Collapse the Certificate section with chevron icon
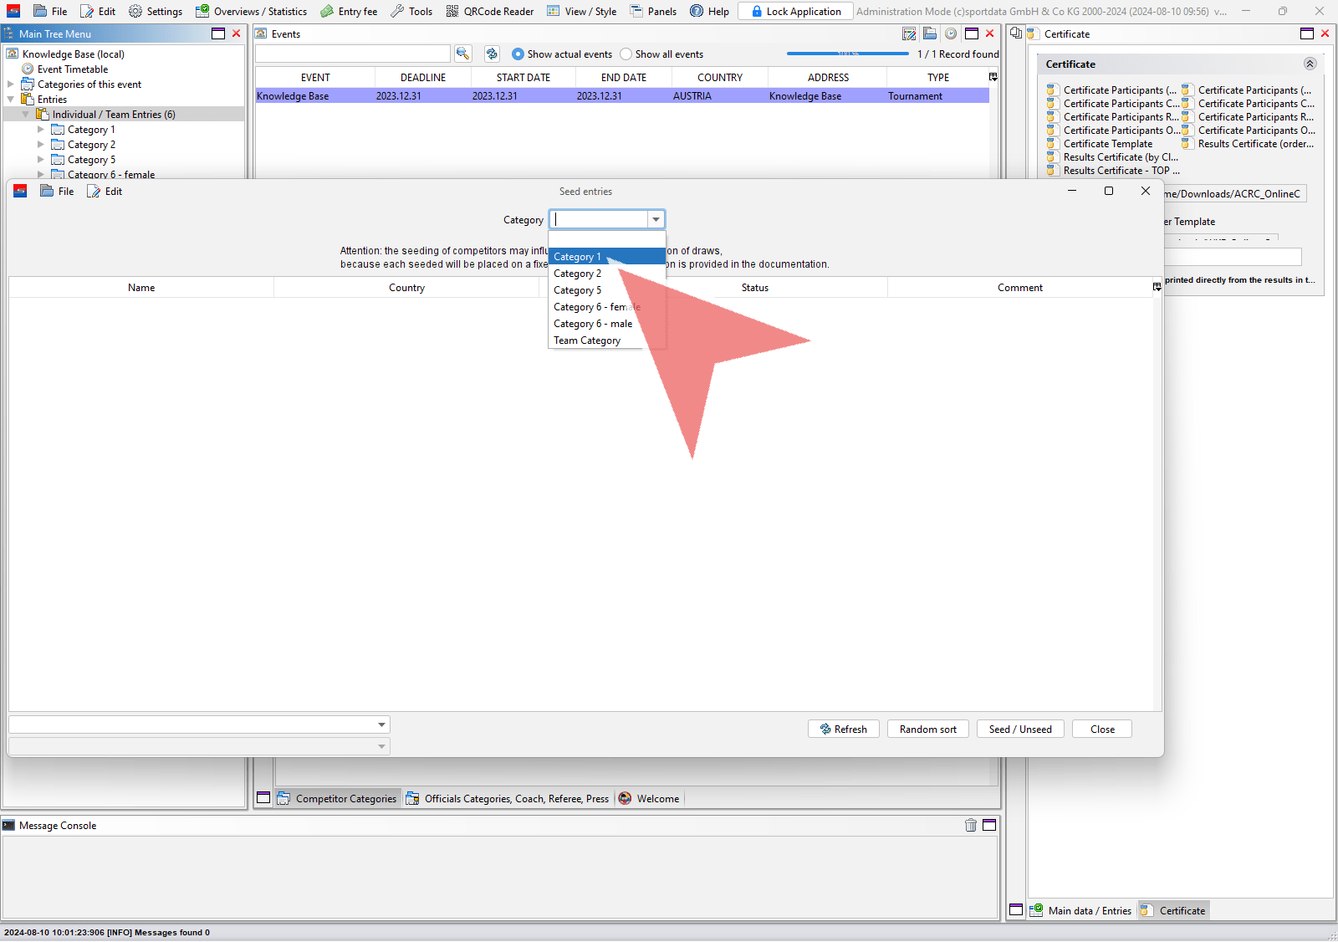 click(x=1310, y=64)
